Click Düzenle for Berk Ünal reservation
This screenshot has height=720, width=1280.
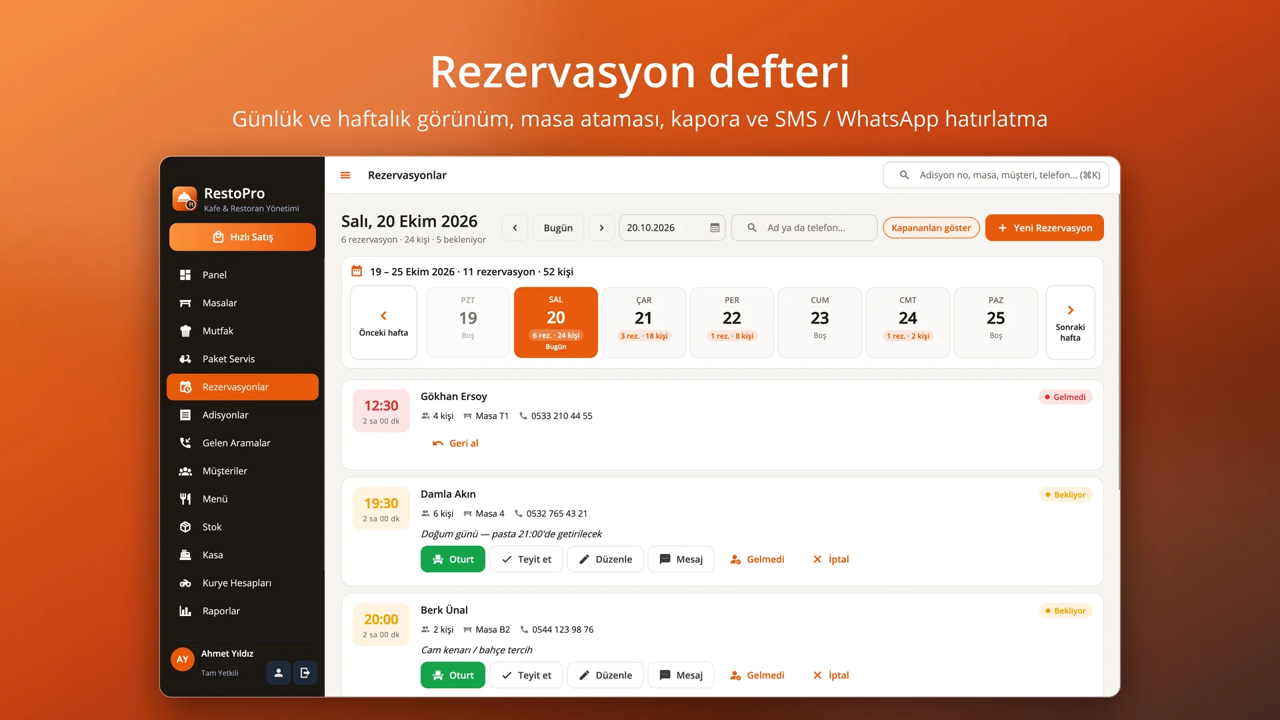pos(605,675)
